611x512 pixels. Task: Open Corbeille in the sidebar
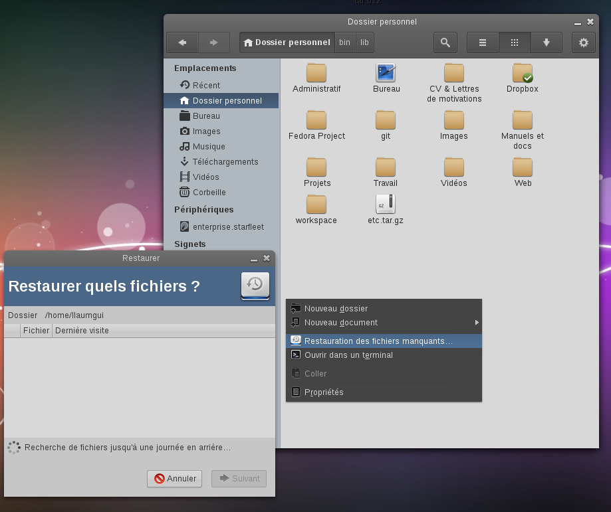[209, 193]
